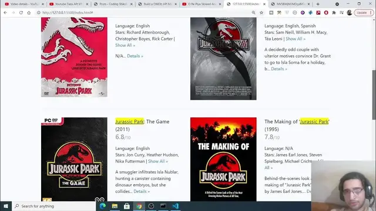376x211 pixels.
Task: Close the 127.0.0.1:5500/index tab
Action: tap(264, 4)
